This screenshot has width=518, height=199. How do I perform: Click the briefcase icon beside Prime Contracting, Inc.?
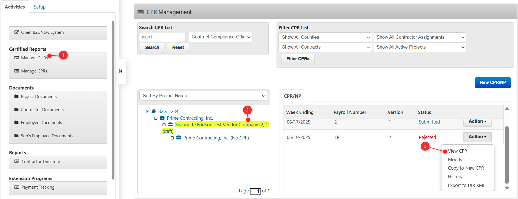pyautogui.click(x=162, y=118)
